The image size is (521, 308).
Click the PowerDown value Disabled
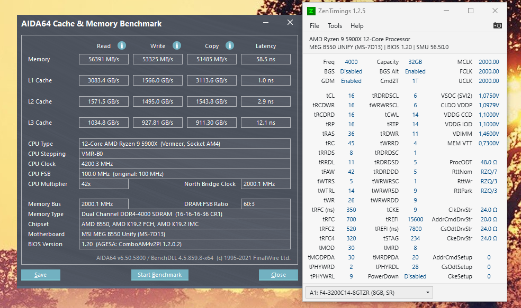(x=415, y=276)
